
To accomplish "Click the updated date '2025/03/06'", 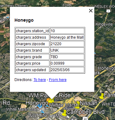I will (x=67, y=70).
